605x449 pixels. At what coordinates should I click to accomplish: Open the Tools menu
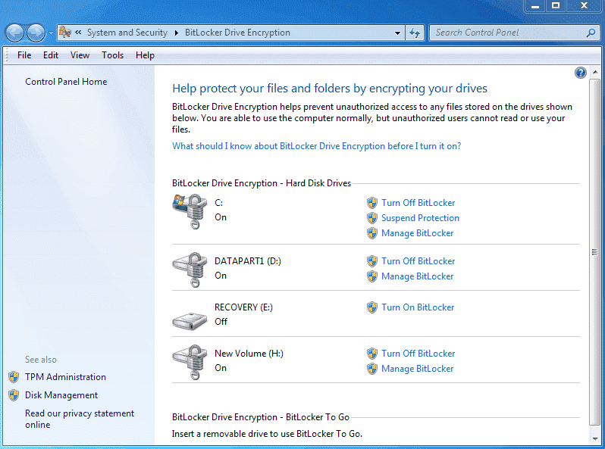click(x=113, y=55)
